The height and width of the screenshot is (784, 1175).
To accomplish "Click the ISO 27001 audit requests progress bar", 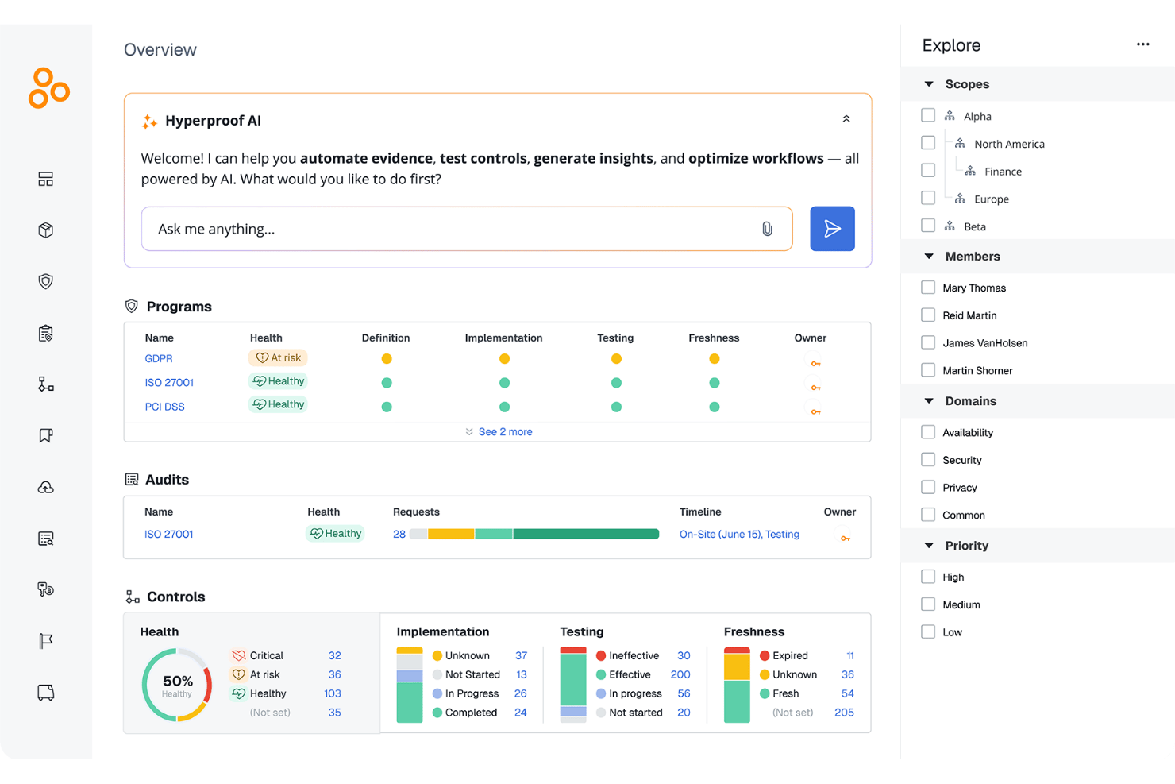I will point(534,534).
